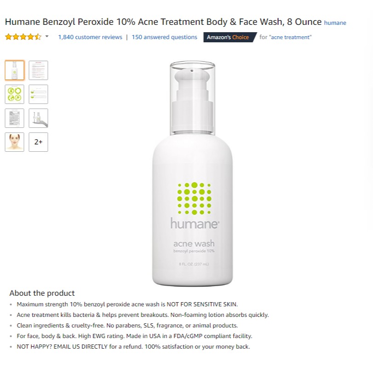The image size is (373, 373).
Task: Click the main product bottle image
Action: (192, 174)
